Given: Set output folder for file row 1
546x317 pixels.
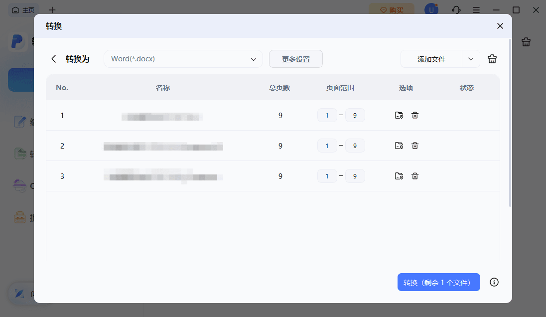Looking at the screenshot, I should pos(399,115).
